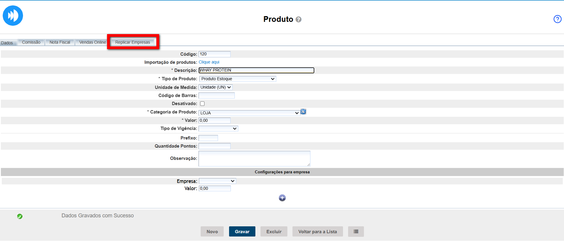
Task: Open the Nota Fiscal tab
Action: point(60,42)
